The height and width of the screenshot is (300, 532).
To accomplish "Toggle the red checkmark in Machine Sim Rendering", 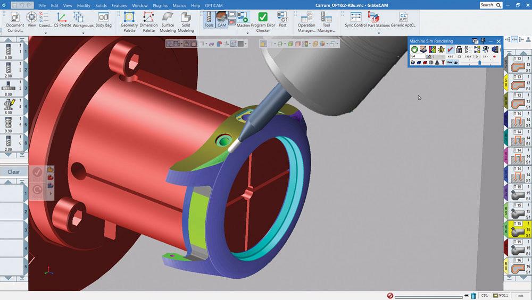I will tap(450, 49).
